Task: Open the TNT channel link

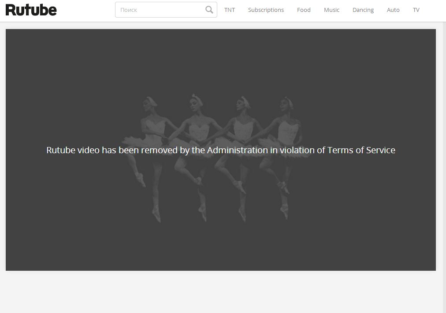Action: point(230,10)
